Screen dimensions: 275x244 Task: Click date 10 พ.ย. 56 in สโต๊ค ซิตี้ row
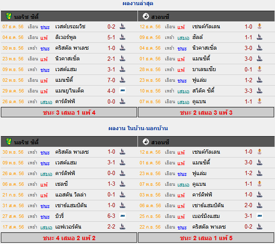(x=150, y=91)
